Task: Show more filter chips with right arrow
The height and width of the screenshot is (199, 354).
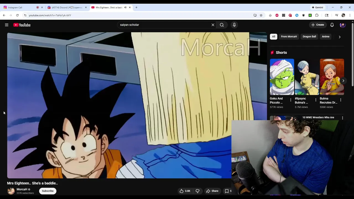Action: (340, 37)
